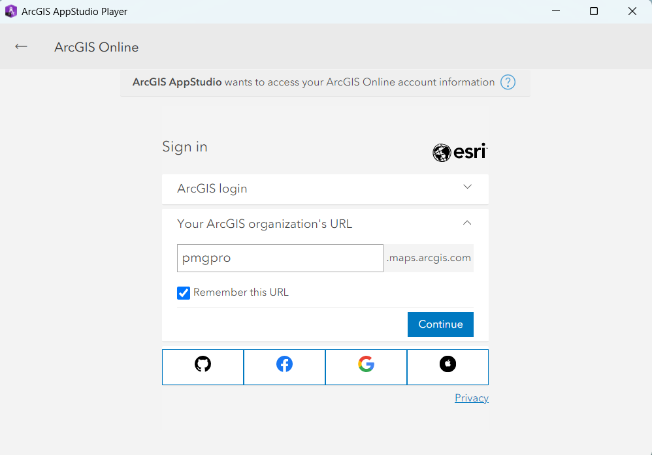Click the Esri logo

coord(460,152)
